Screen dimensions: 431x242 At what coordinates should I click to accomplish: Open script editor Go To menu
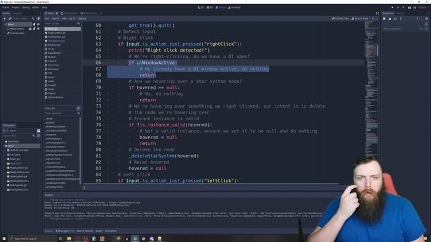pyautogui.click(x=72, y=19)
